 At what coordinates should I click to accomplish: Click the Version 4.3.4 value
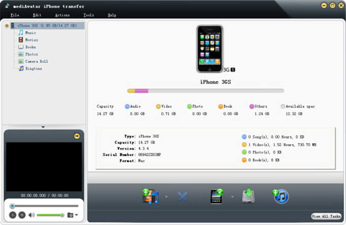point(143,149)
